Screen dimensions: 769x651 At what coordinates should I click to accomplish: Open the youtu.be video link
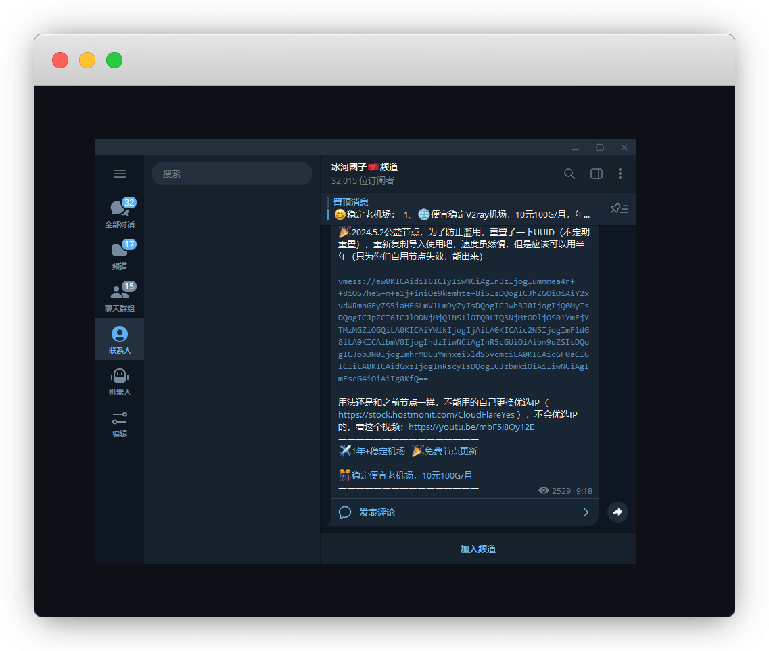pyautogui.click(x=471, y=427)
